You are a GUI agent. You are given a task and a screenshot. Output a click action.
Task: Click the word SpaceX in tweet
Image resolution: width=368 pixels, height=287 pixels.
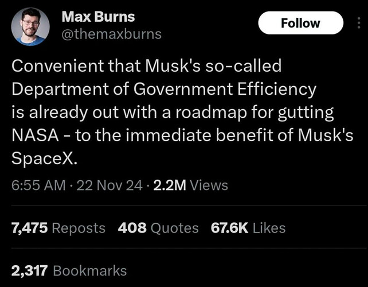click(44, 159)
